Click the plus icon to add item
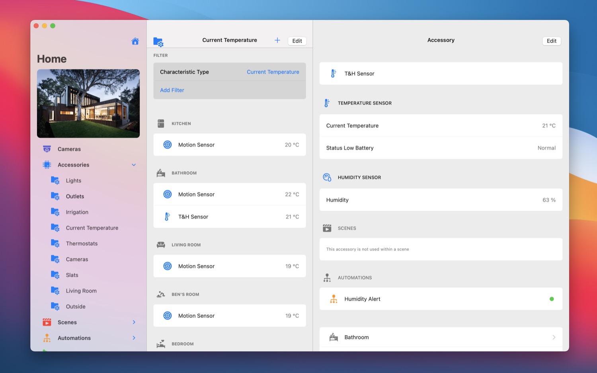This screenshot has height=373, width=597. click(277, 40)
